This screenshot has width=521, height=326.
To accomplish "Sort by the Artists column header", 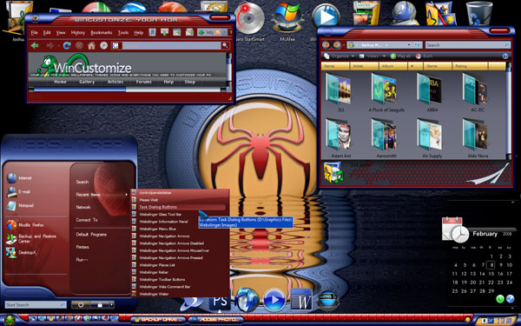I will tap(364, 66).
